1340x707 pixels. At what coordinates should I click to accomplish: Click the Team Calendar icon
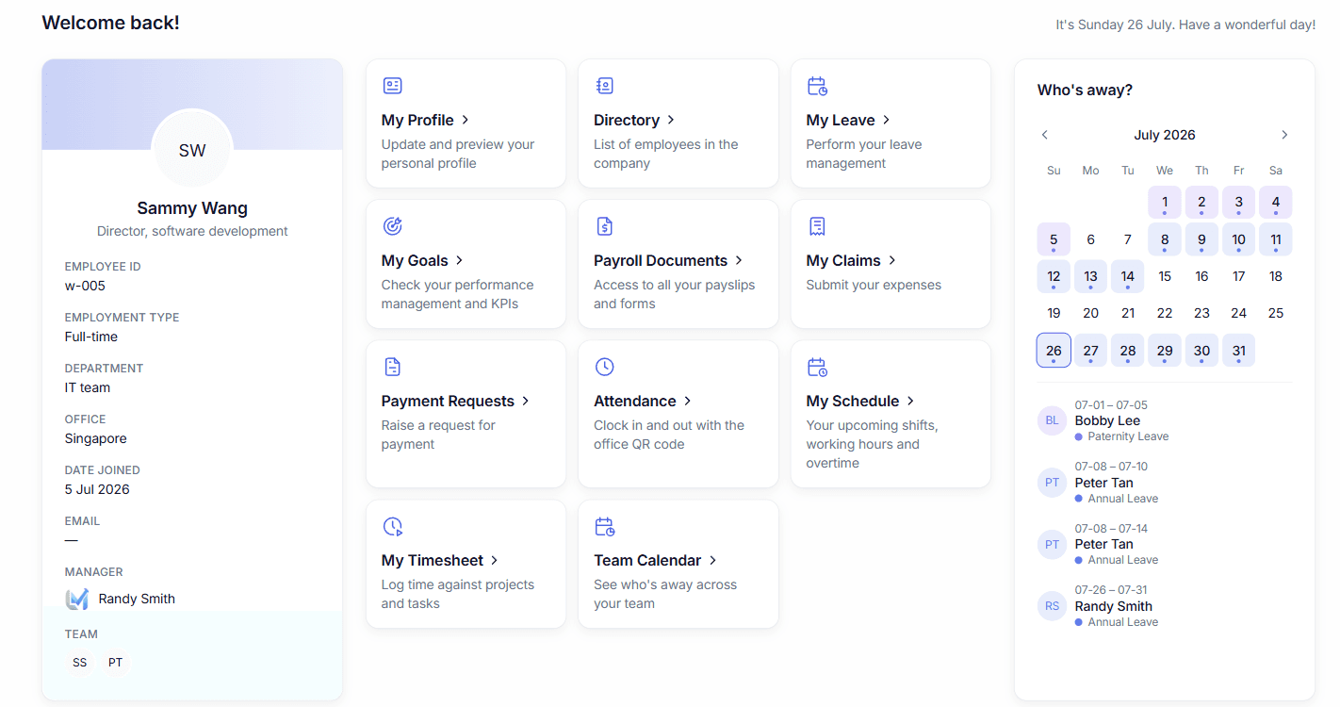pos(605,526)
